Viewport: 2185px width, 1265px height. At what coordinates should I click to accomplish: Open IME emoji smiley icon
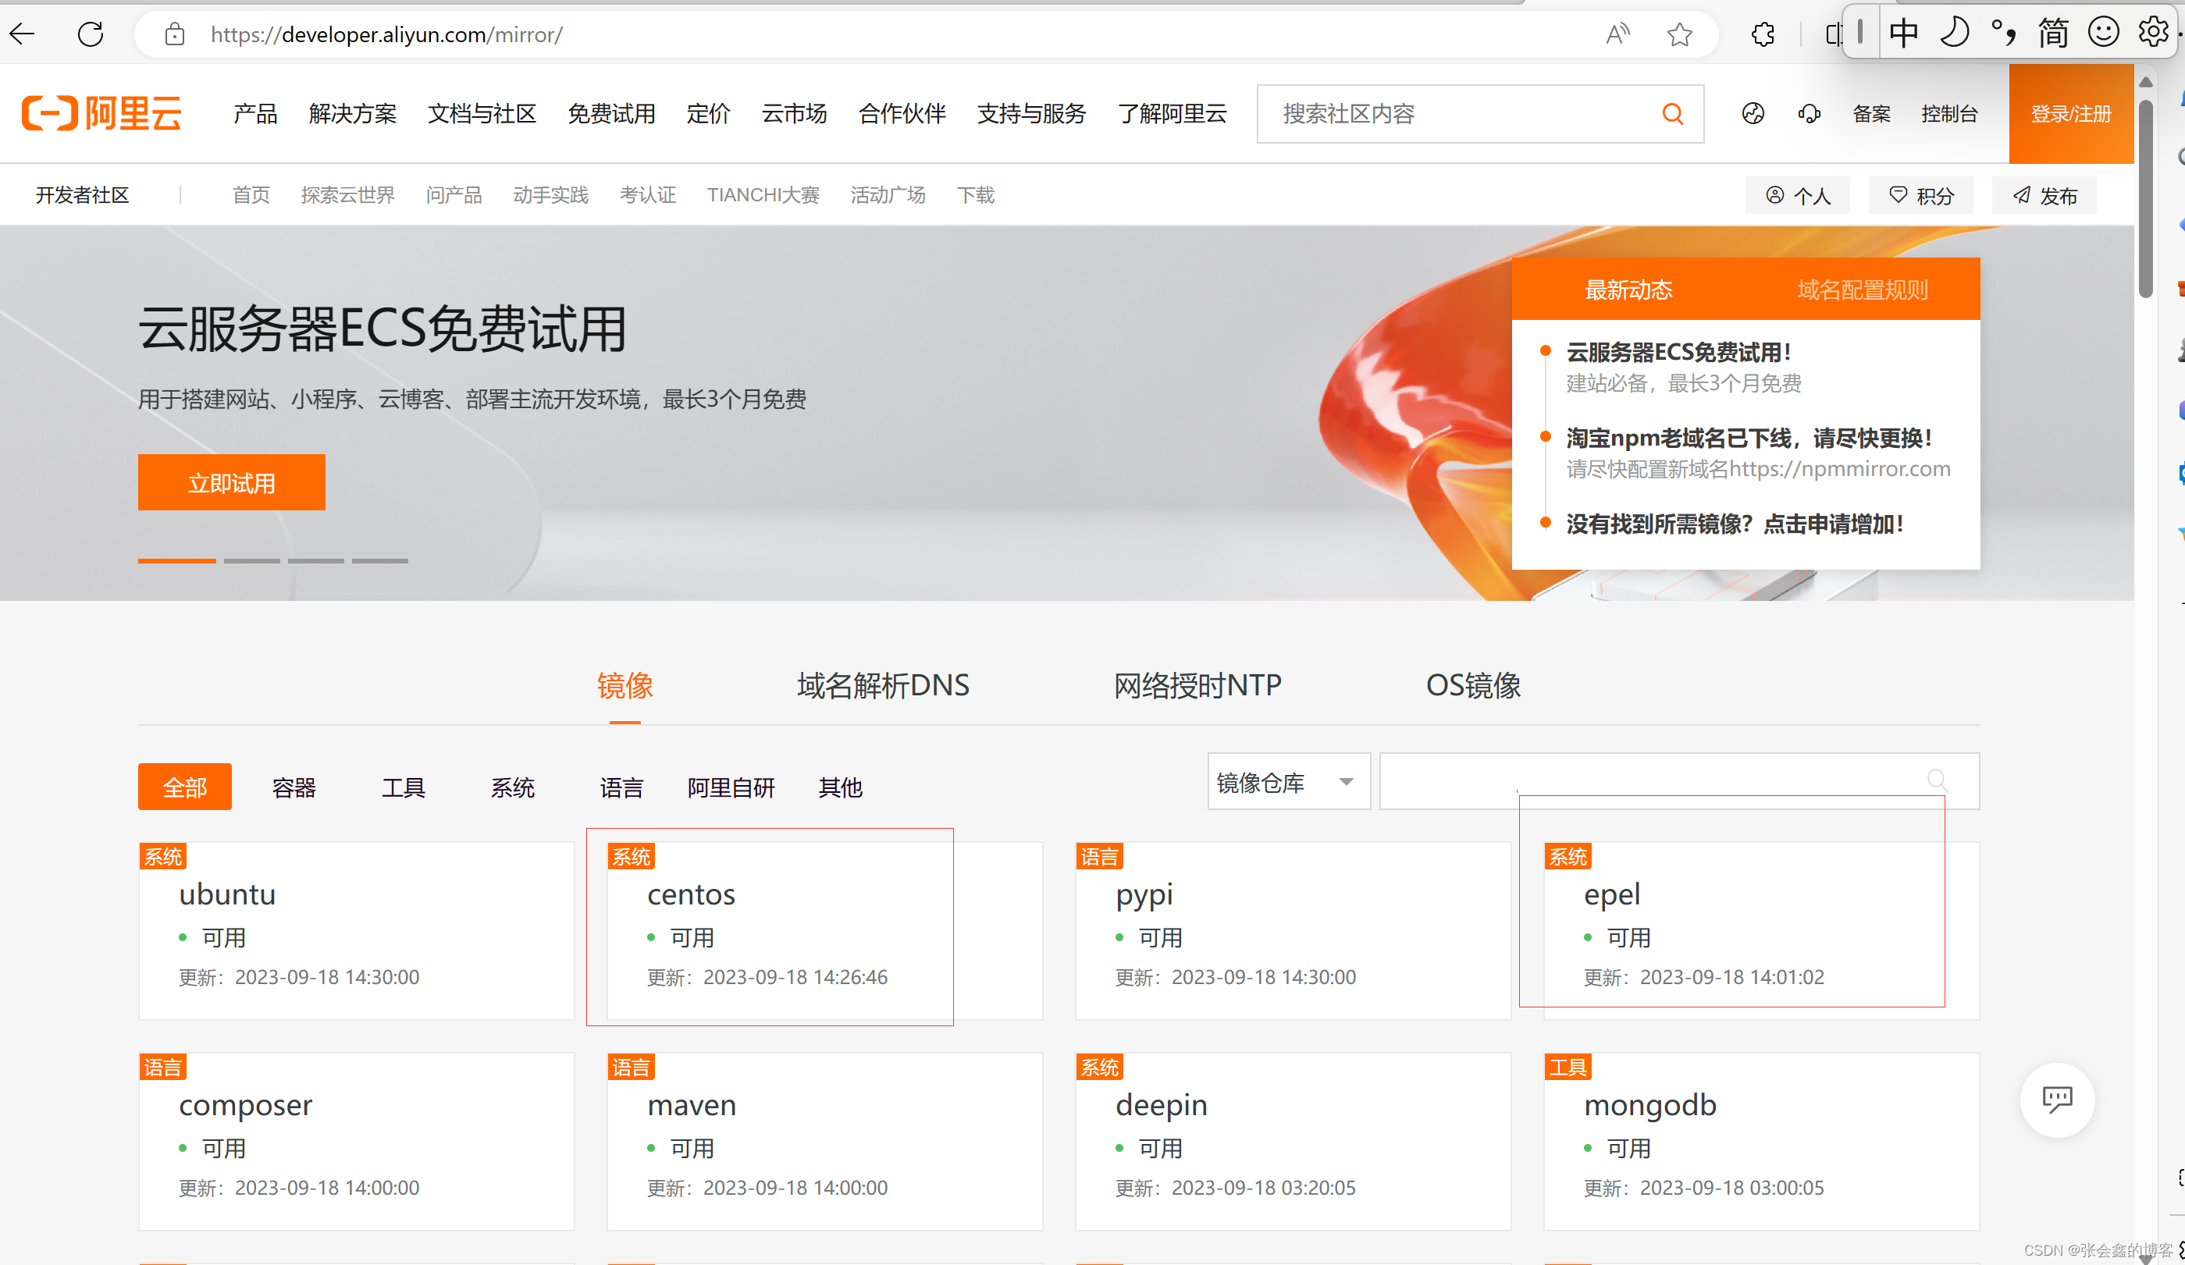[2104, 33]
